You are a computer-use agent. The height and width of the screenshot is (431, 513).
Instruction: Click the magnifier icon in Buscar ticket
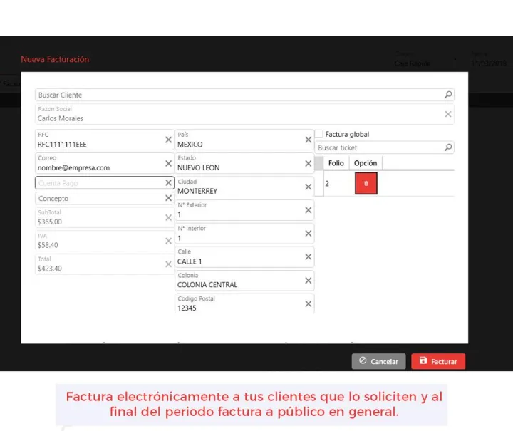(448, 148)
